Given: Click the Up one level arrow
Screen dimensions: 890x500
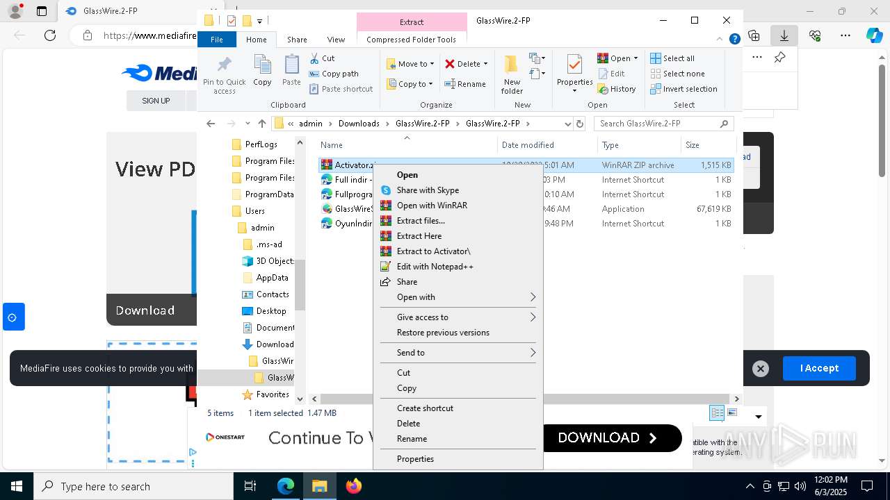Looking at the screenshot, I should (x=262, y=124).
